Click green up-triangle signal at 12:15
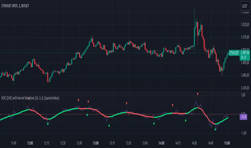Screen dimensions: 251x148 click(48, 124)
